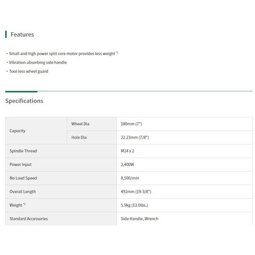
Task: Click the Overall Length 492mm value
Action: click(x=136, y=192)
